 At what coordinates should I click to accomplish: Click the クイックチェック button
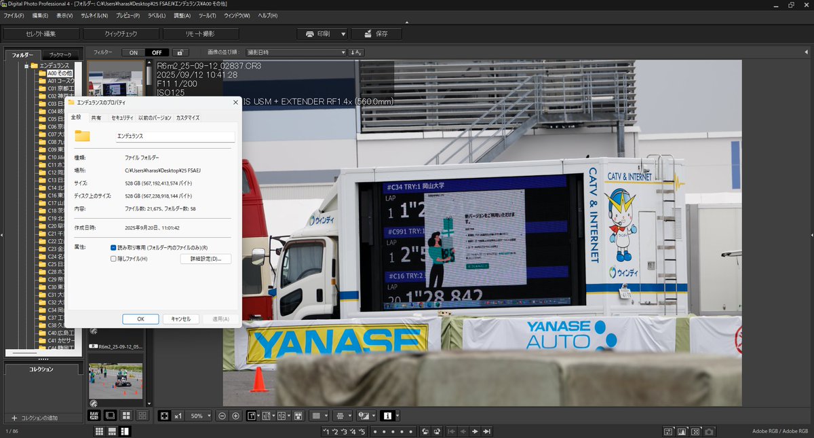coord(121,33)
